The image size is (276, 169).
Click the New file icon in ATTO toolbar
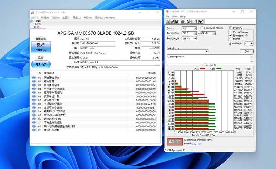(x=168, y=22)
